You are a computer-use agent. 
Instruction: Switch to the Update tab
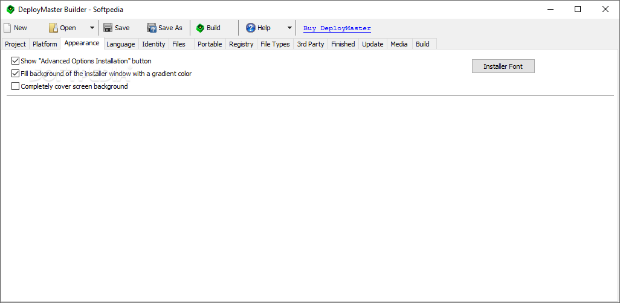[x=372, y=44]
